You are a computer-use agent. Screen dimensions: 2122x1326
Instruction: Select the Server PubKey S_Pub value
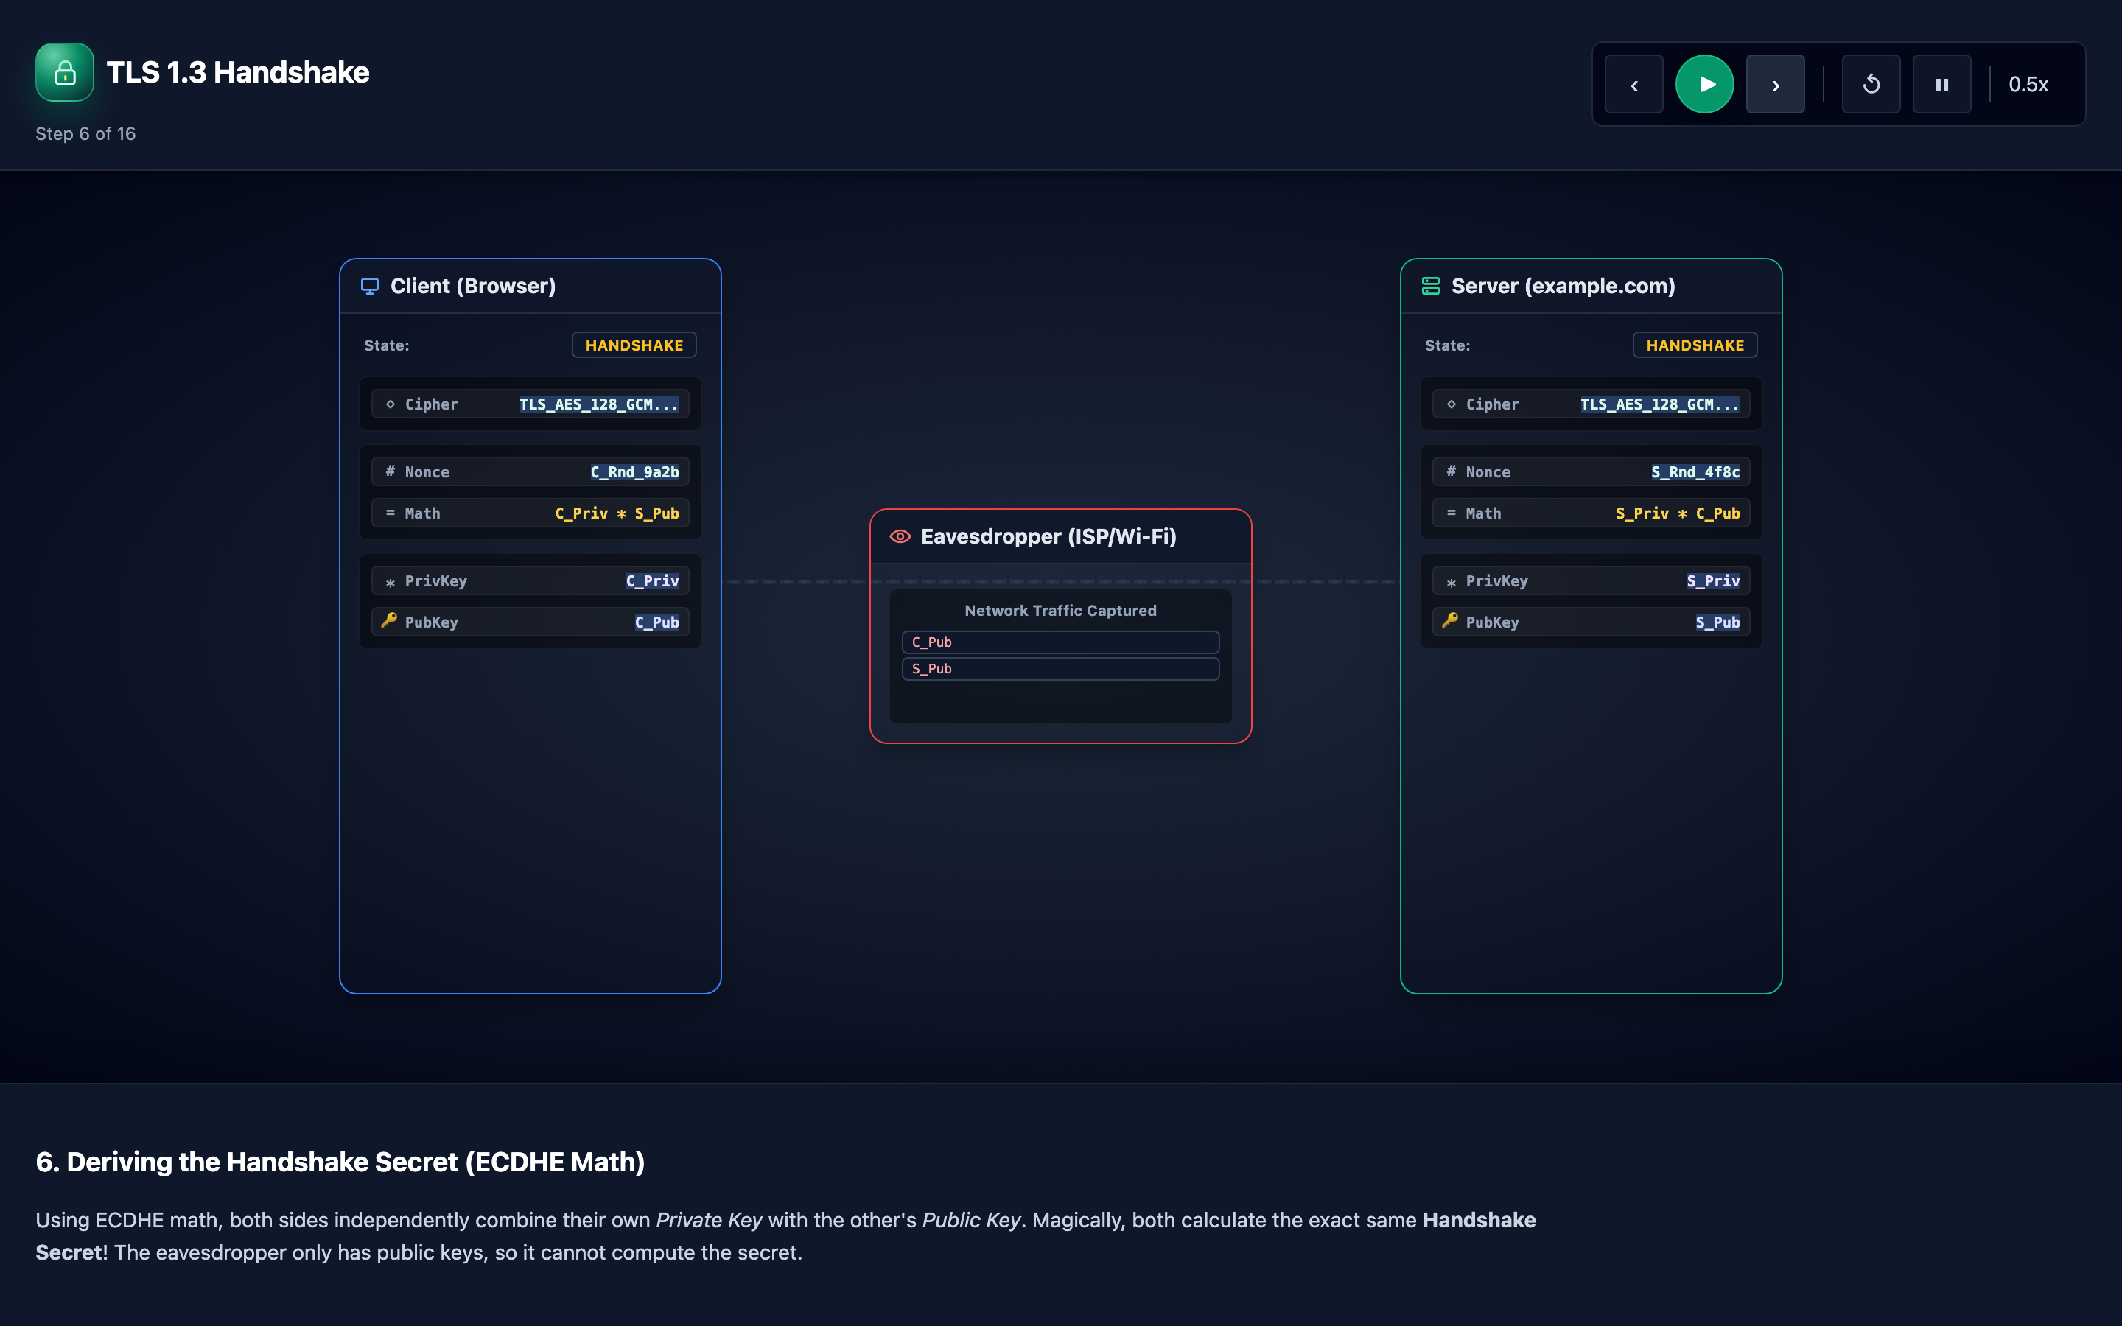(x=1717, y=622)
